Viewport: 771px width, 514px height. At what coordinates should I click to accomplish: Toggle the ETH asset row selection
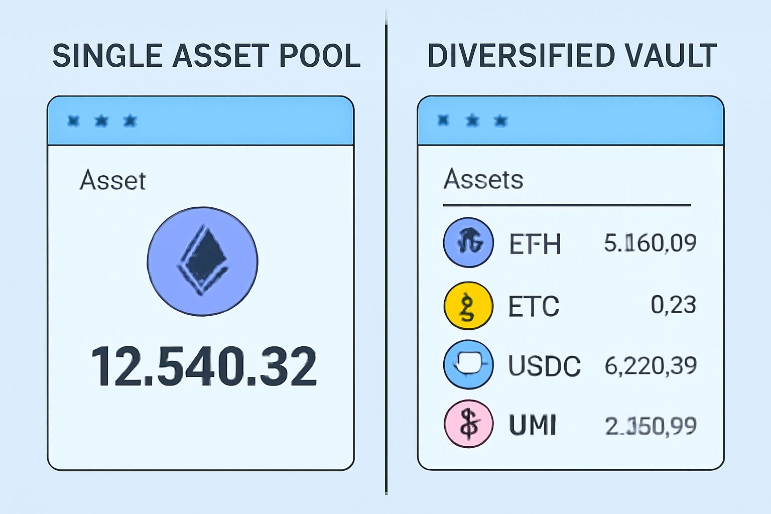click(x=535, y=244)
